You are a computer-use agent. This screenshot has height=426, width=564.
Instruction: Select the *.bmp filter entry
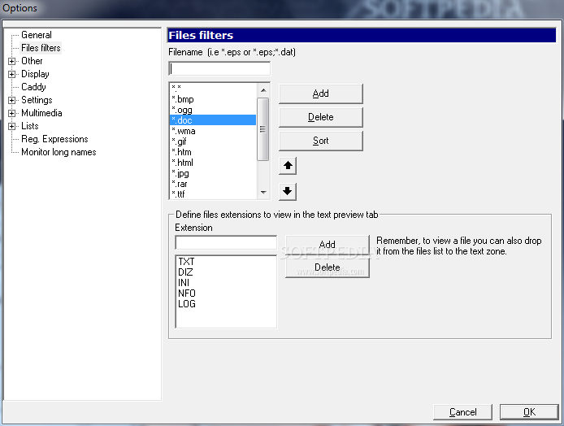pyautogui.click(x=213, y=99)
